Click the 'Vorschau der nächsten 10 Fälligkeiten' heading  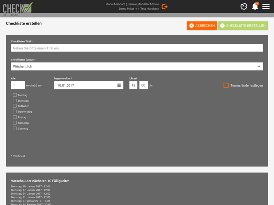tap(41, 181)
